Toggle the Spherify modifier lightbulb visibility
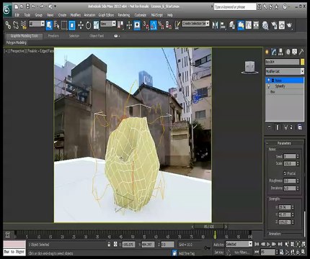The height and width of the screenshot is (259, 310). [x=268, y=86]
